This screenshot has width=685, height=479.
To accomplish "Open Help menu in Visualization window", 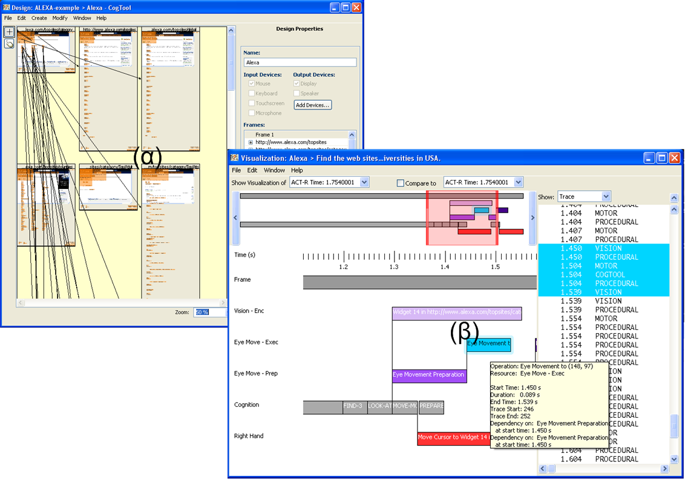I will click(x=297, y=170).
